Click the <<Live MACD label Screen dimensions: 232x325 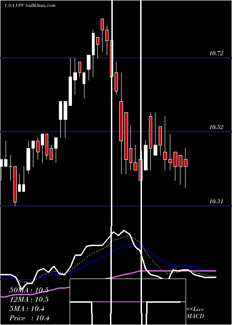coord(195,313)
